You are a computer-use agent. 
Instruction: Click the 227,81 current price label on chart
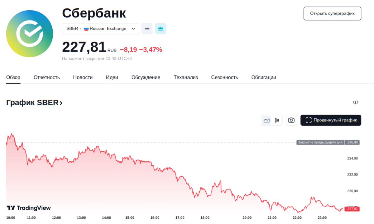[x=352, y=209]
